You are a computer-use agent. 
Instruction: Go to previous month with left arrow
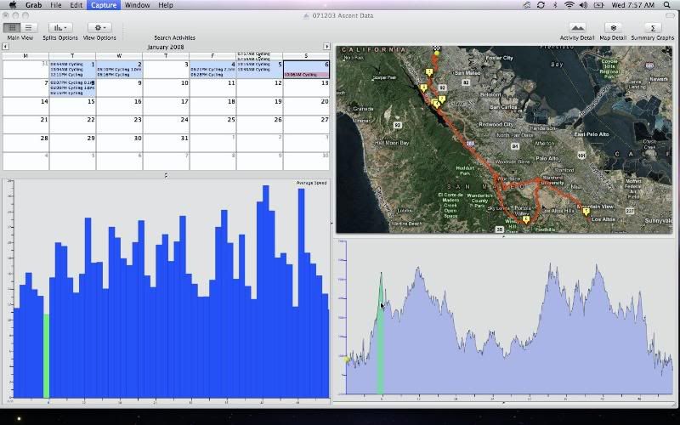pyautogui.click(x=5, y=47)
